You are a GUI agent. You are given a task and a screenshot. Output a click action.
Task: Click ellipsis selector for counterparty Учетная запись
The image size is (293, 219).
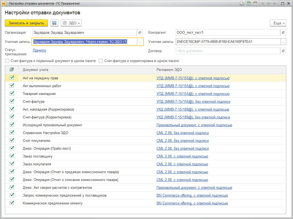point(283,42)
